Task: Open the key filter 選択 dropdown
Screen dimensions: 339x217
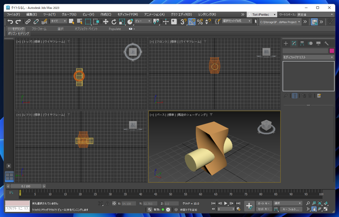Action: (287, 203)
